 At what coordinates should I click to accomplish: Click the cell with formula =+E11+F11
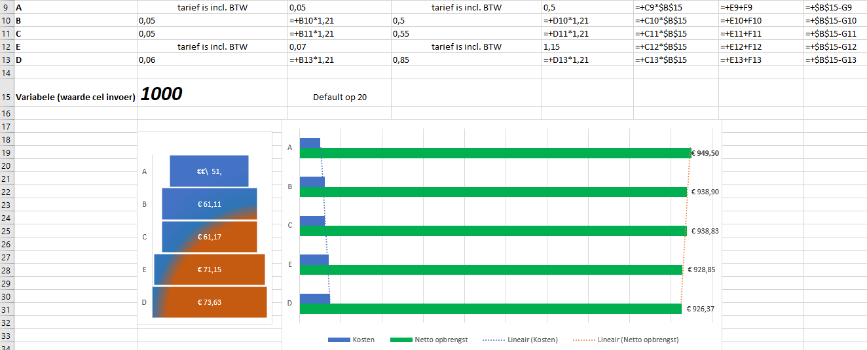(761, 33)
